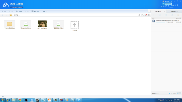Click the Baidu Cloud logo
The width and height of the screenshot is (182, 102).
click(x=6, y=5)
